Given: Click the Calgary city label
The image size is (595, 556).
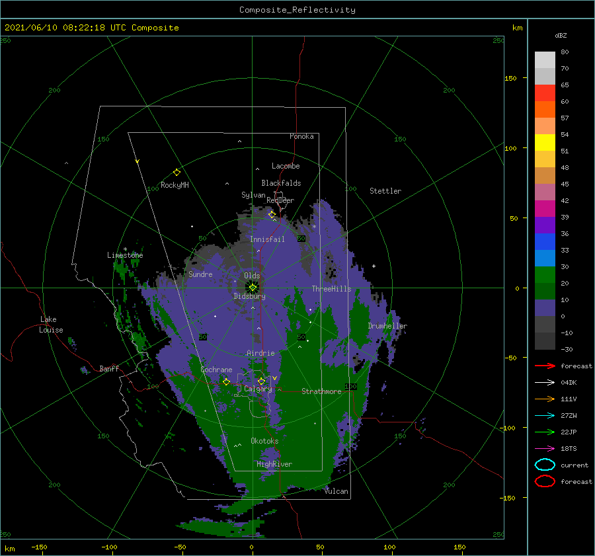Looking at the screenshot, I should (258, 389).
